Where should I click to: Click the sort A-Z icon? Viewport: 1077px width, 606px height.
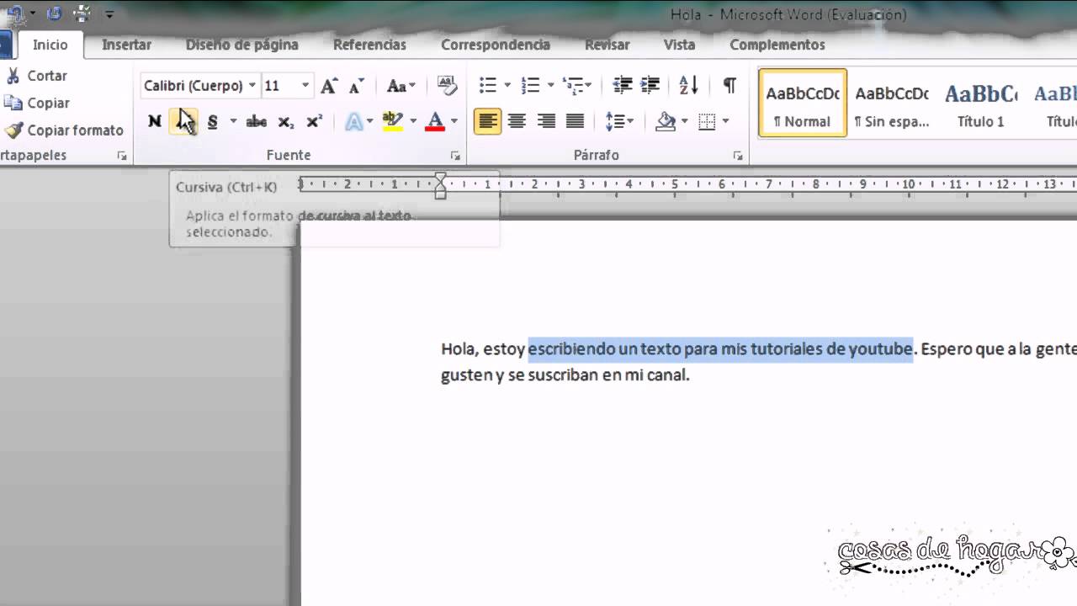688,86
